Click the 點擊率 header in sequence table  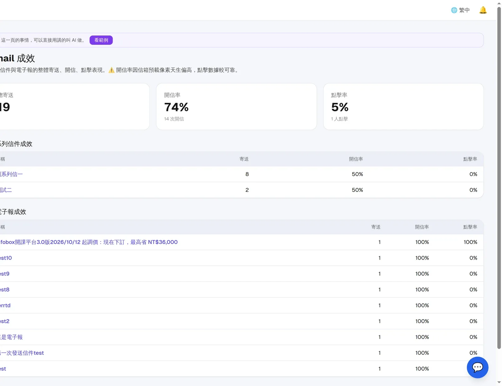(470, 159)
